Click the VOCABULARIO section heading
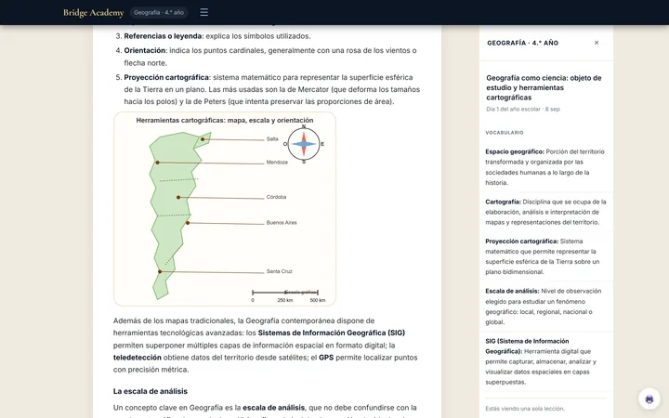This screenshot has width=669, height=418. pos(505,133)
